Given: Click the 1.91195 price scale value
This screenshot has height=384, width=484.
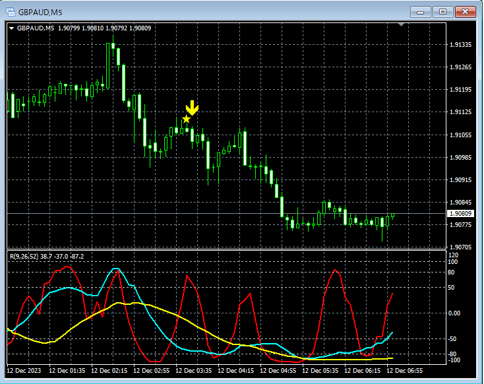Looking at the screenshot, I should click(460, 90).
